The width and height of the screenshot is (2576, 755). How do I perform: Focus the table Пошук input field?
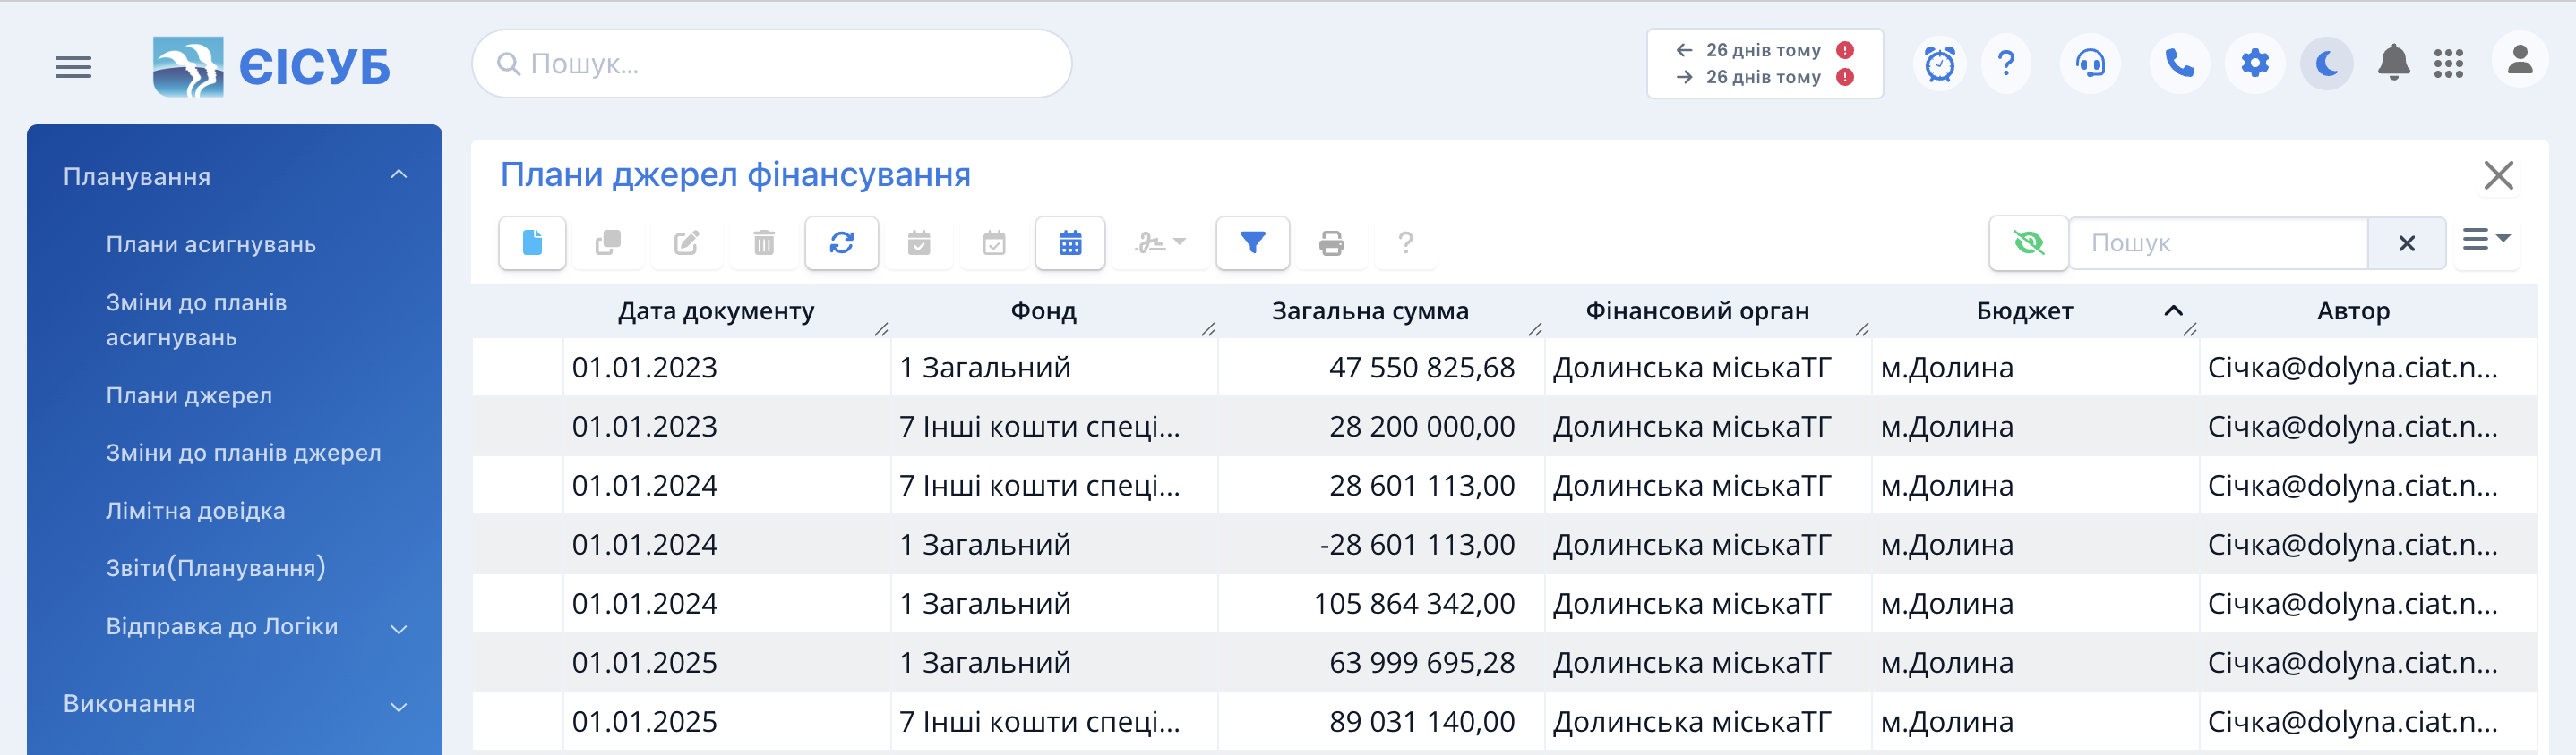pos(2218,242)
